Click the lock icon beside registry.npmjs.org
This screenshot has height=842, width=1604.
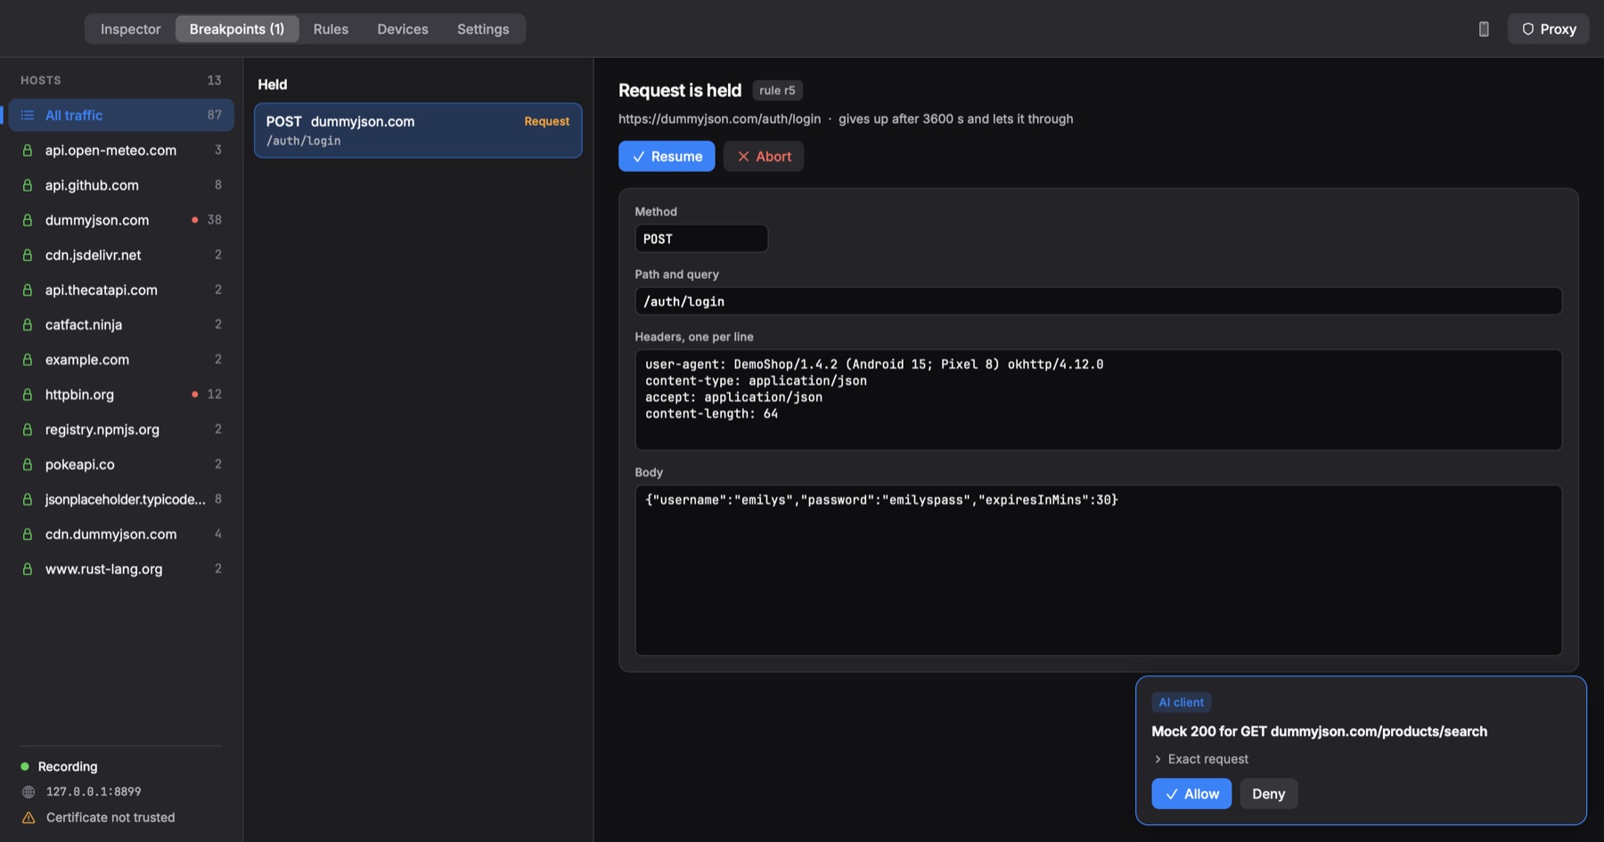coord(28,429)
